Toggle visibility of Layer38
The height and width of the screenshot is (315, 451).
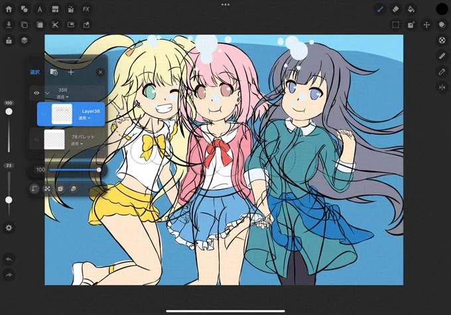click(x=44, y=114)
